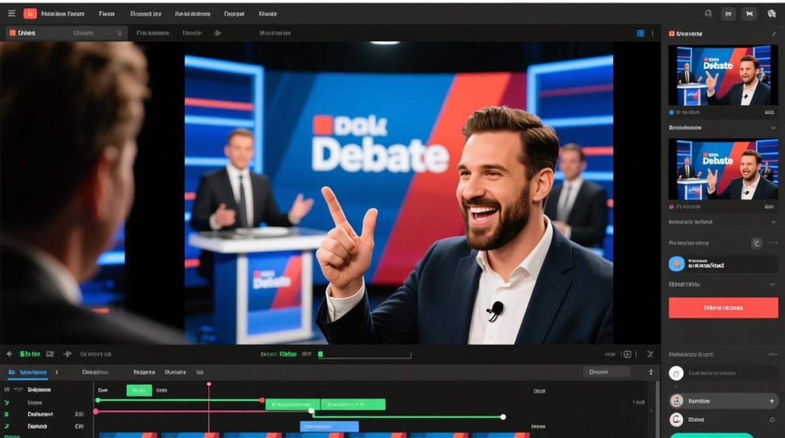Open the hamburger menu at top left
This screenshot has width=785, height=438.
point(12,13)
